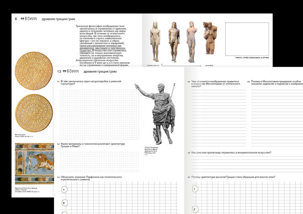Click number 2 marker under question 3.3
Viewport: 303px width, 214px height.
(64, 203)
